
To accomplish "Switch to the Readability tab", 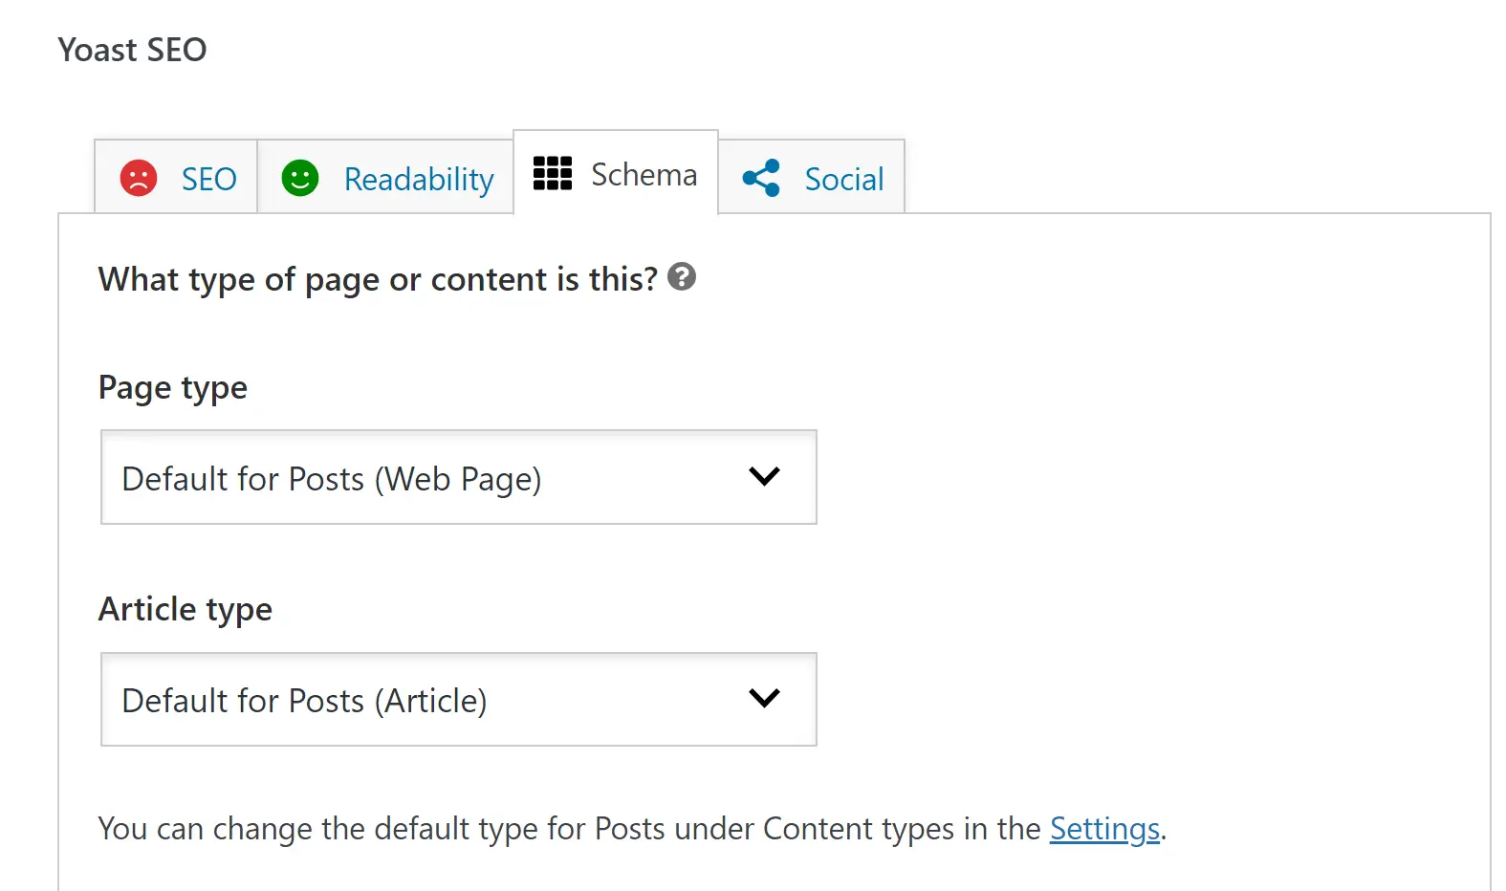I will click(386, 178).
